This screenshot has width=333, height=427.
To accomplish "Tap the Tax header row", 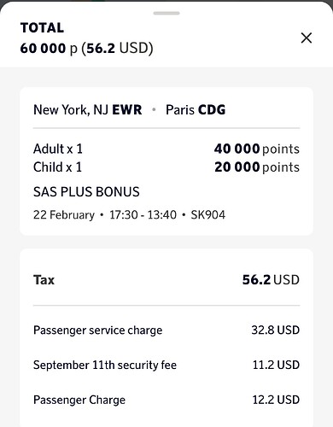I will tap(166, 279).
